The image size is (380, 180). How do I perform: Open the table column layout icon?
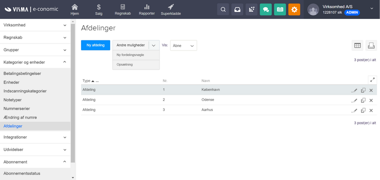pos(357,45)
